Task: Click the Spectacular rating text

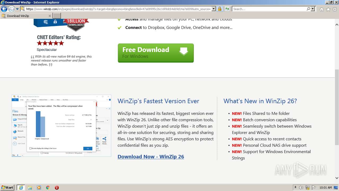Action: tap(47, 50)
